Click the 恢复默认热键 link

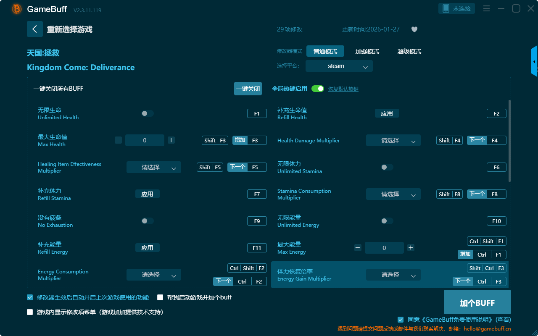click(x=343, y=89)
